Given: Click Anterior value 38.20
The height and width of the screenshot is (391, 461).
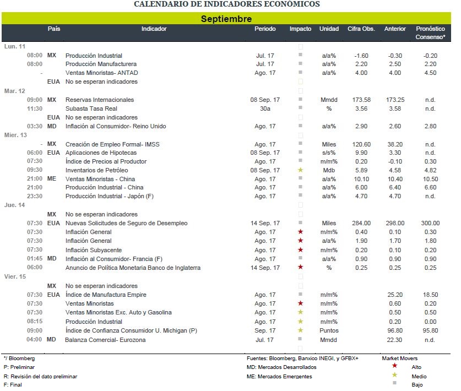Looking at the screenshot, I should tap(395, 145).
